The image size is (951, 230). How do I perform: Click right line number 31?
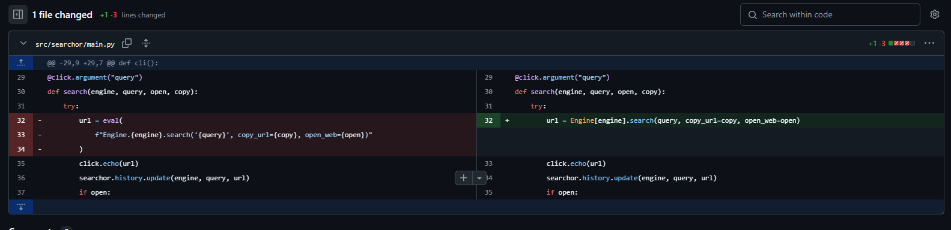488,106
